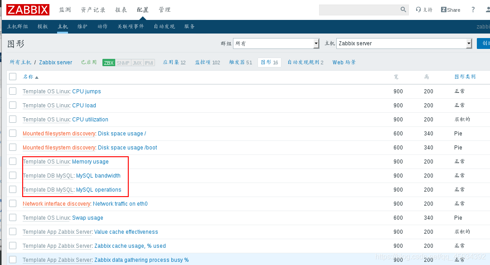
Task: Open Mounted filesystem discovery link for /boot
Action: click(59, 148)
